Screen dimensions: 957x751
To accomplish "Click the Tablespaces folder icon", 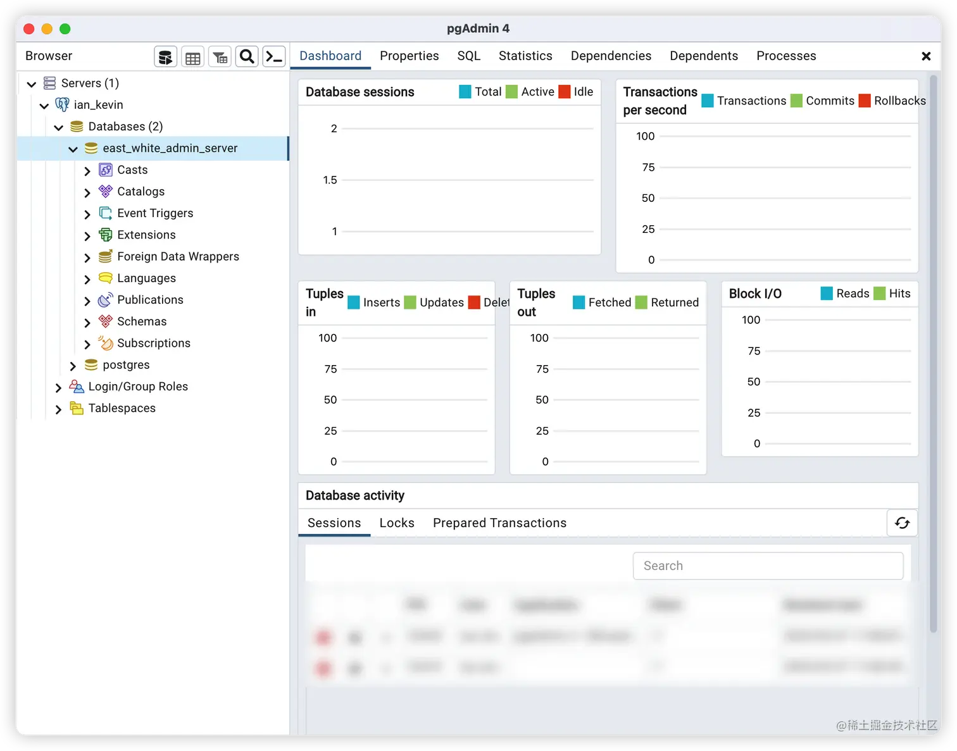I will 77,408.
